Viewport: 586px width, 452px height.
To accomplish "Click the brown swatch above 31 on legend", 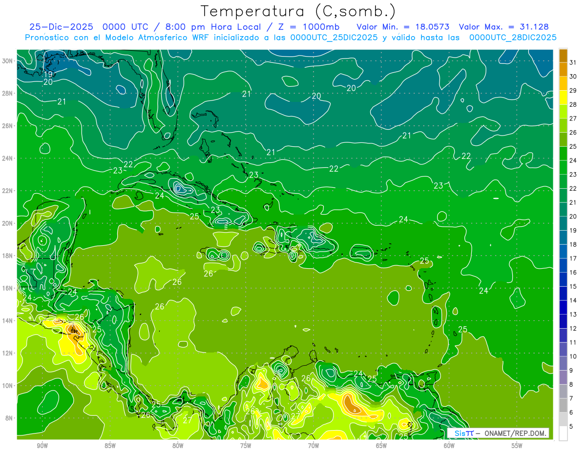I will tap(563, 56).
